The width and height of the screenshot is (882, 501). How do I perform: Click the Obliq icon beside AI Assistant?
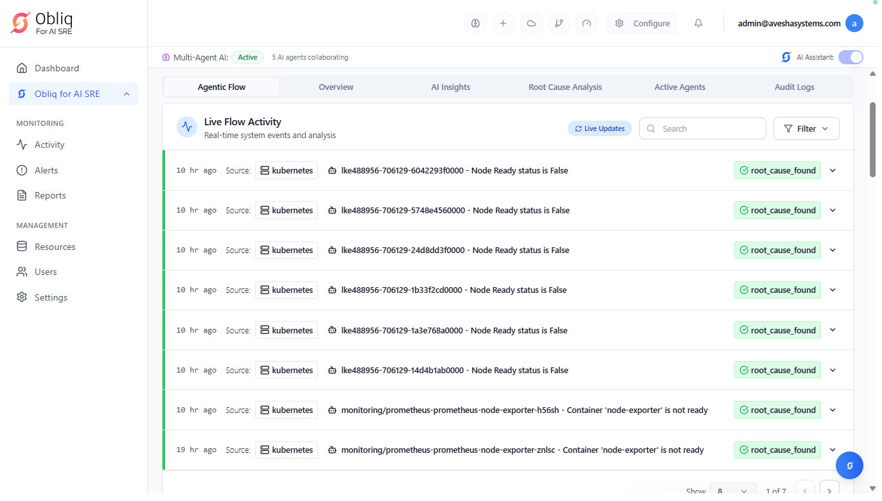click(x=786, y=57)
